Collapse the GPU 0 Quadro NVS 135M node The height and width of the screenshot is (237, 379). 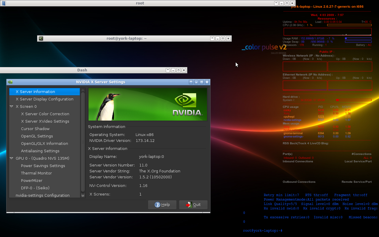pos(12,158)
